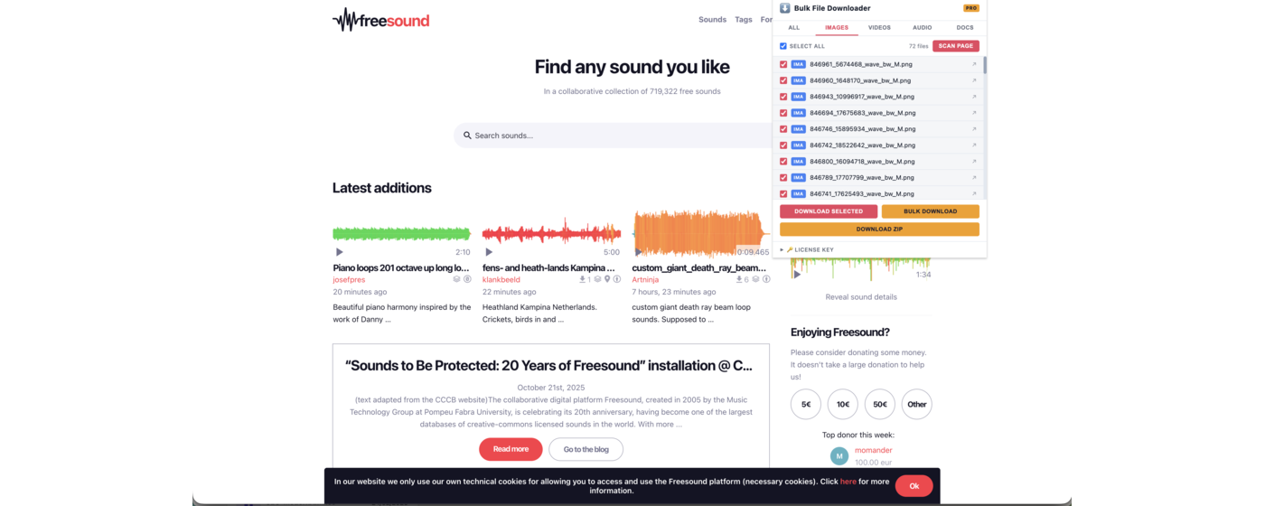The image size is (1265, 506).
Task: Open 846960_1648170_wave_bw_M.png via arrow icon
Action: tap(974, 80)
